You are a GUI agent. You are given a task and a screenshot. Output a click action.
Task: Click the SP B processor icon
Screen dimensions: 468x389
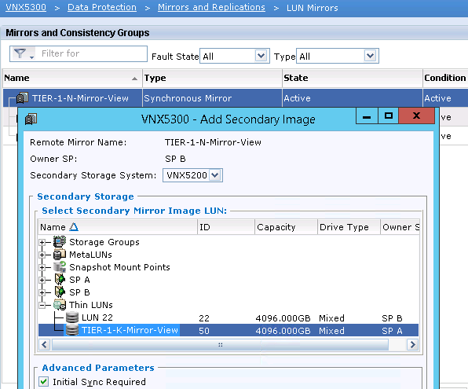(60, 292)
